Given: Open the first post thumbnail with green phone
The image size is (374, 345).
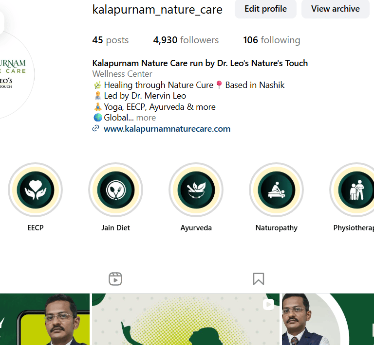Looking at the screenshot, I should pos(45,319).
